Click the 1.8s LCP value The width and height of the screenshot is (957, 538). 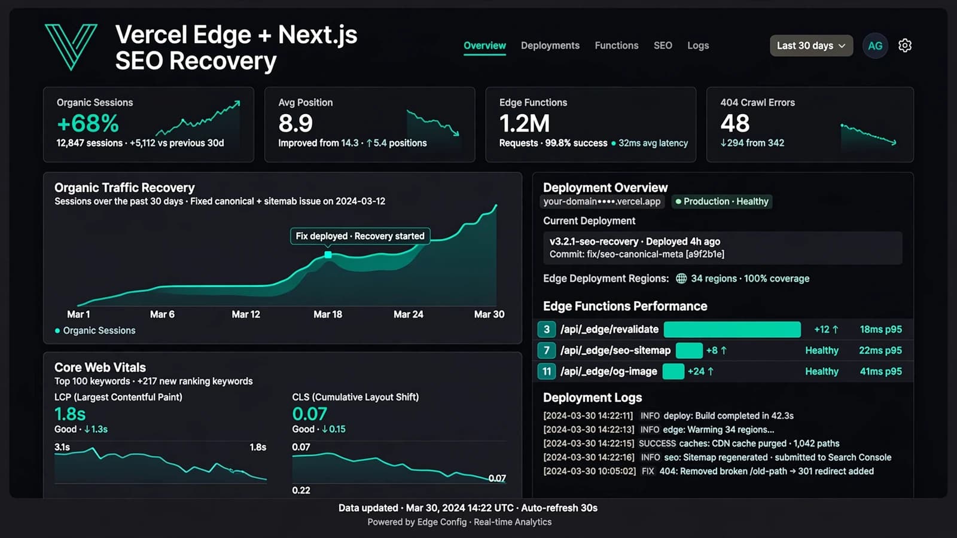[x=70, y=414]
